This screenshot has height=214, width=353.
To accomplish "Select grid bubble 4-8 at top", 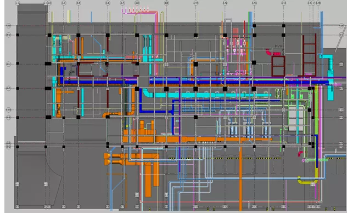I will tap(137, 3).
